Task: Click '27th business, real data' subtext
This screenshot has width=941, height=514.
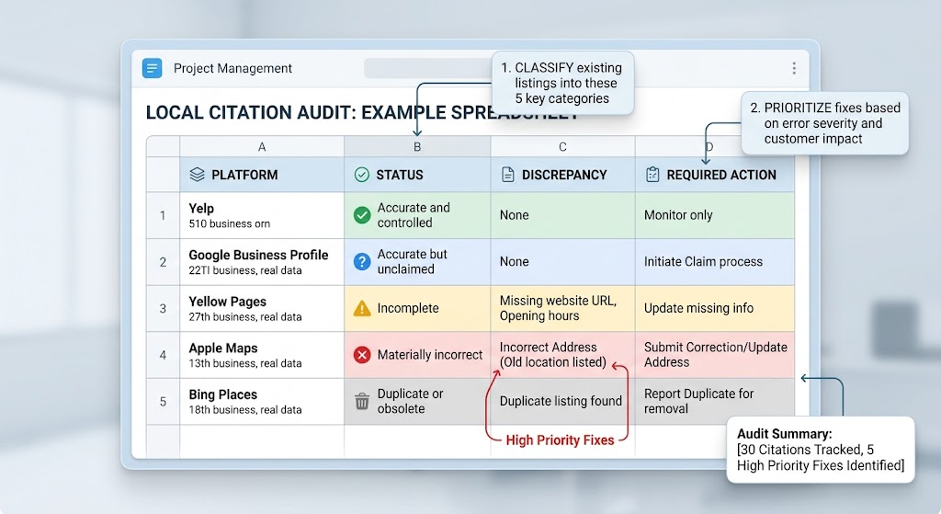Action: pyautogui.click(x=244, y=317)
